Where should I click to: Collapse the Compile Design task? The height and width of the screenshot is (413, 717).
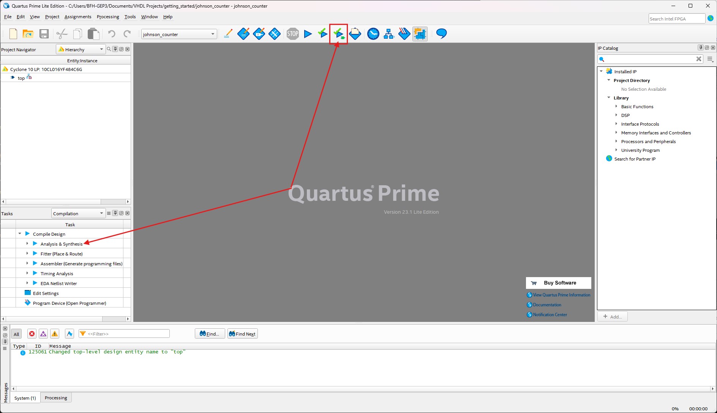click(x=20, y=233)
